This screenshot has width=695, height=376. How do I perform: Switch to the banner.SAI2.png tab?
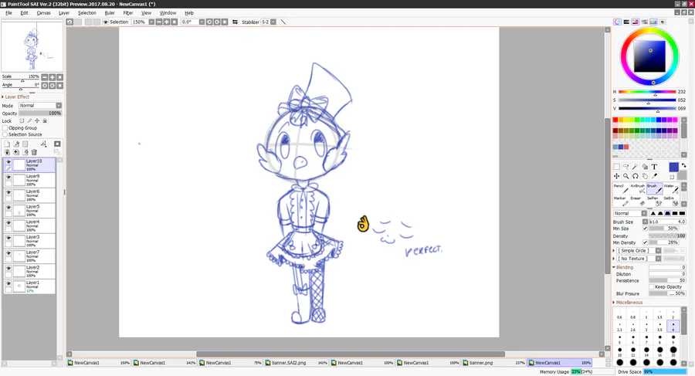[296, 363]
